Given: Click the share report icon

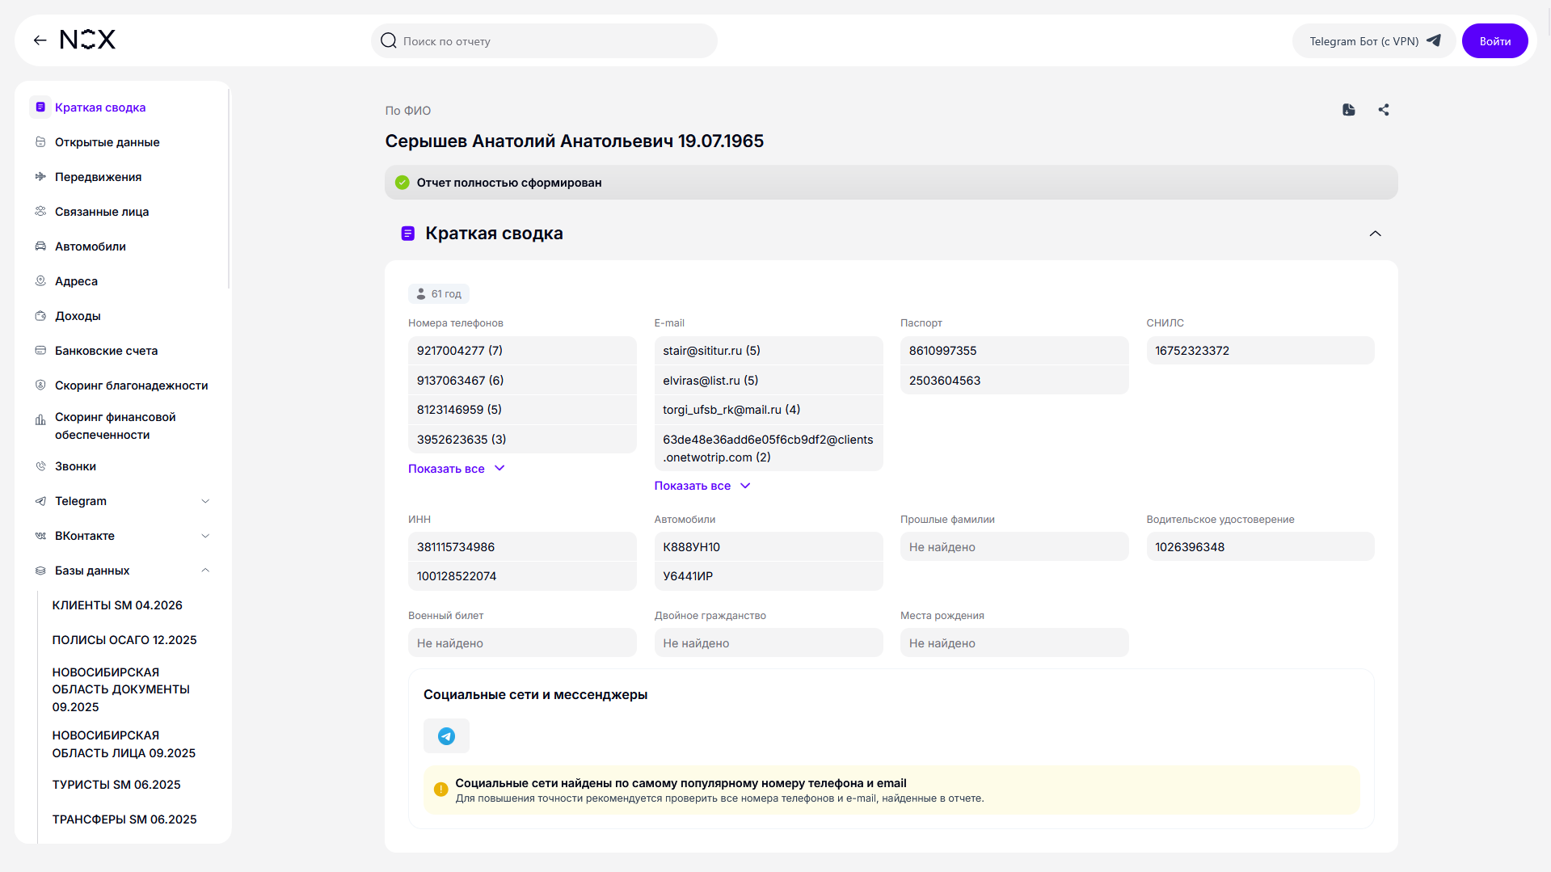Looking at the screenshot, I should click(1383, 110).
